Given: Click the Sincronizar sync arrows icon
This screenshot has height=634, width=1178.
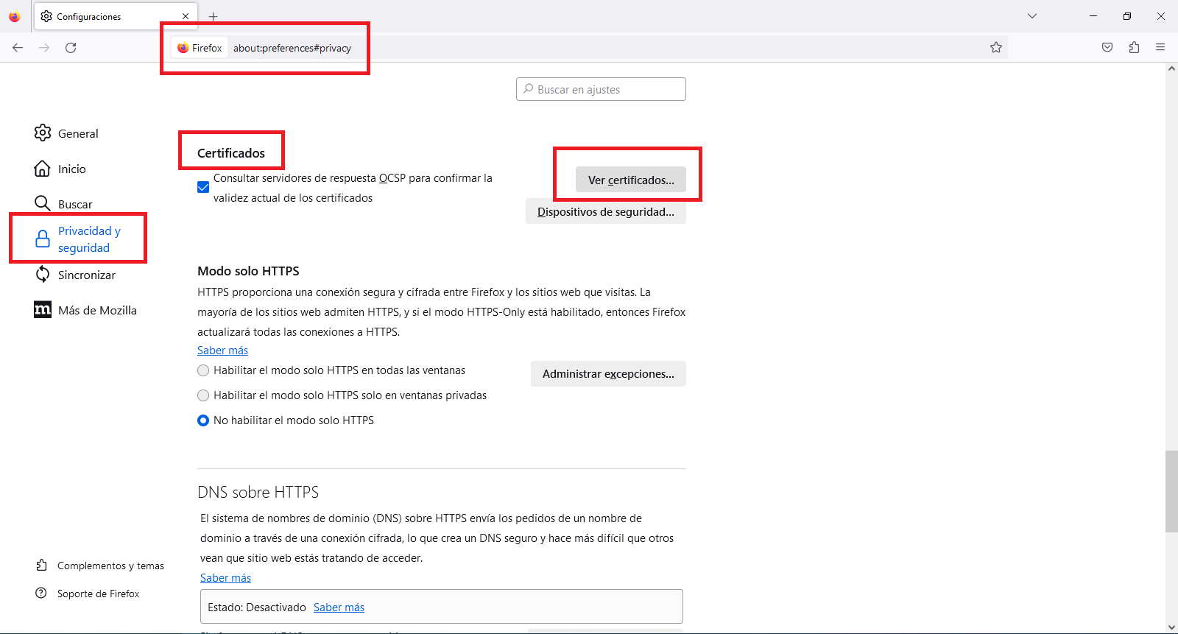Looking at the screenshot, I should coord(43,275).
